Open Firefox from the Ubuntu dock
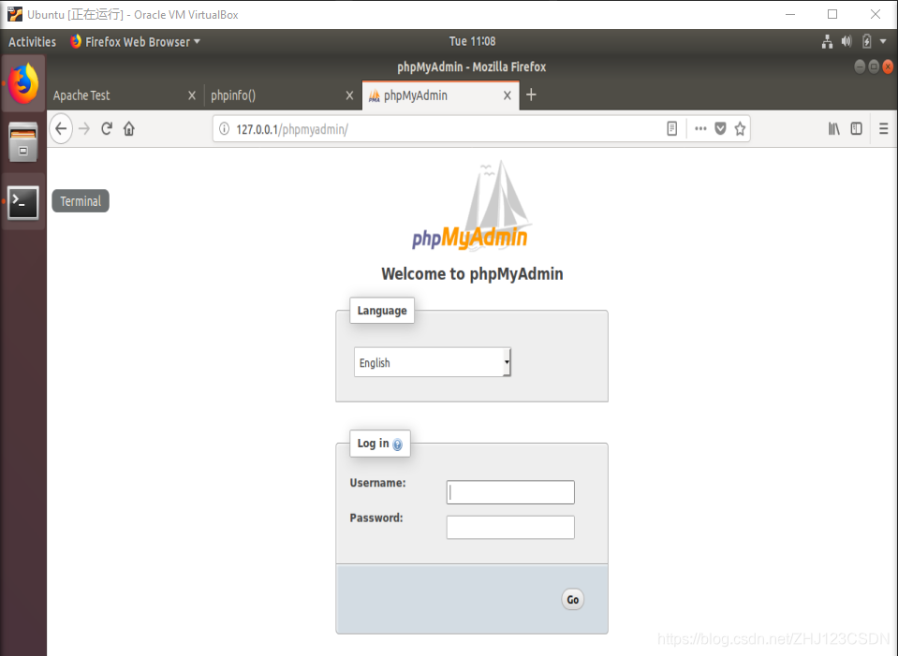Screen dimensions: 898x656 coord(23,83)
